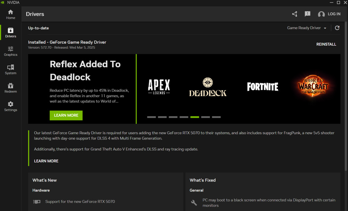The width and height of the screenshot is (348, 211).
Task: Click the user avatar icon
Action: click(321, 14)
